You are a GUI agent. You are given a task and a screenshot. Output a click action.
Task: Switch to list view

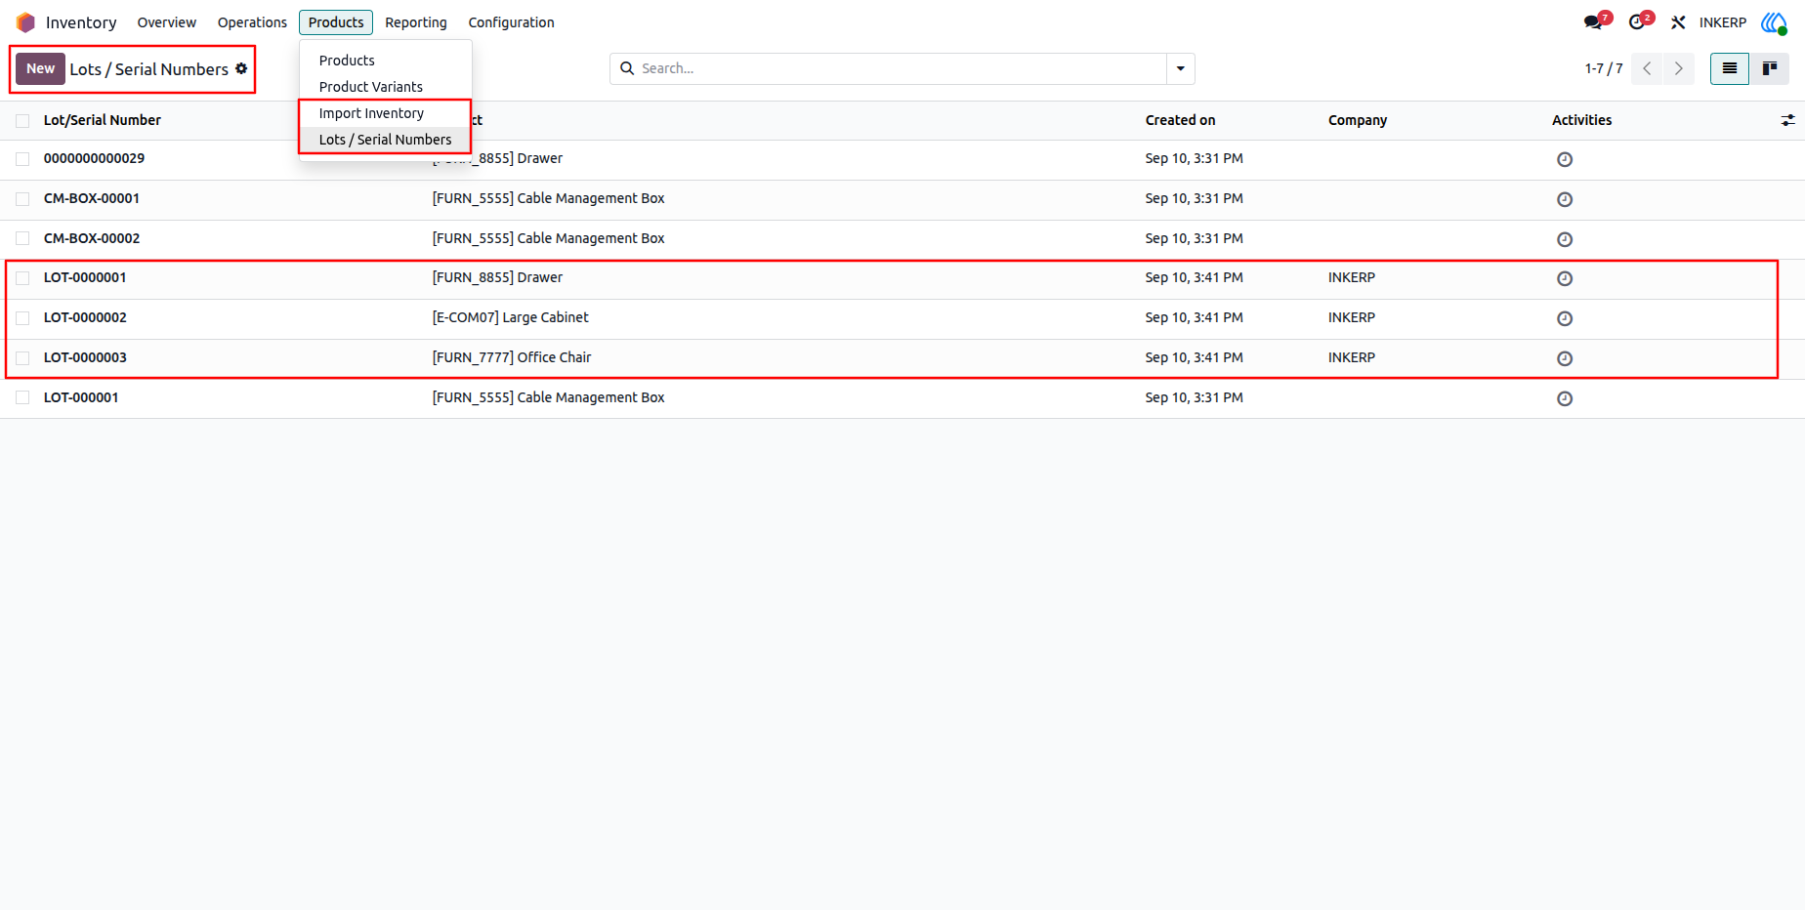[1730, 68]
